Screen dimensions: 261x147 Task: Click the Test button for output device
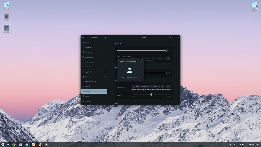point(168,87)
